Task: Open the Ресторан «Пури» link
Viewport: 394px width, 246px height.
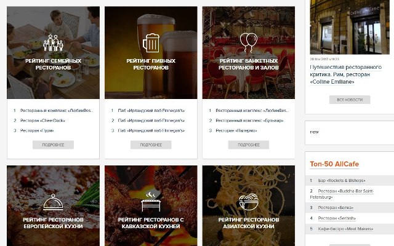Action: [37, 130]
